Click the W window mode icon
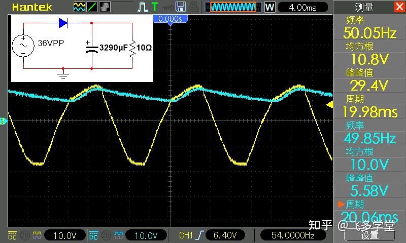Image resolution: width=406 pixels, height=243 pixels. pos(269,7)
